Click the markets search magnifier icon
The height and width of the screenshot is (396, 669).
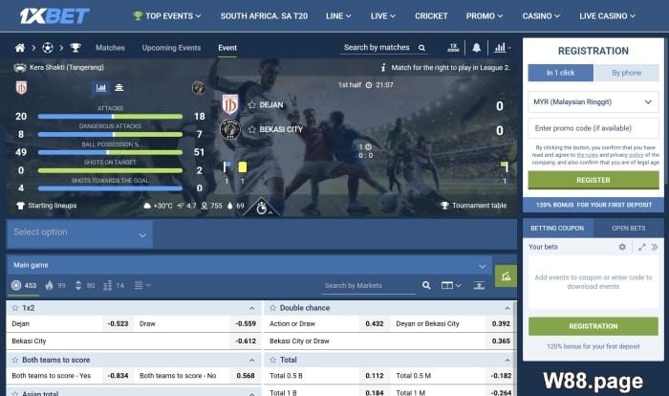426,285
